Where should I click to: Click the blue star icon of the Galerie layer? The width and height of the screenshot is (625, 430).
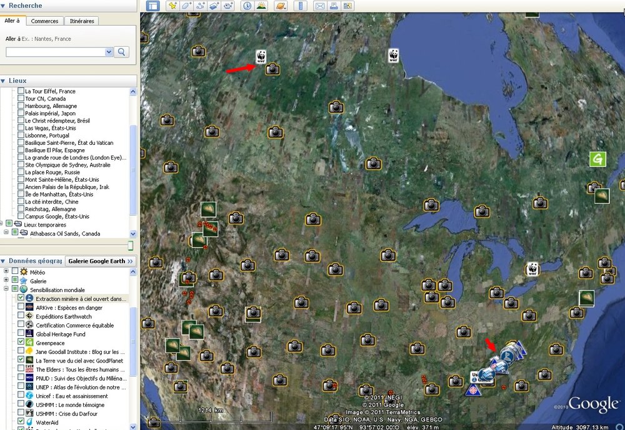(24, 281)
